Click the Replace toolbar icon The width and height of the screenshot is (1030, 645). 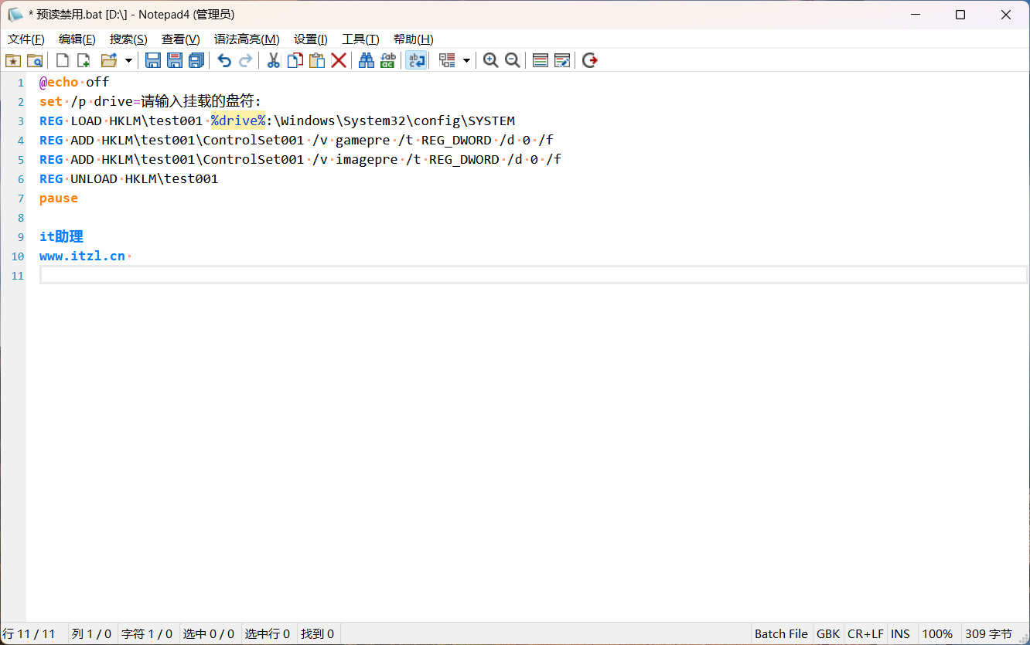(x=387, y=59)
